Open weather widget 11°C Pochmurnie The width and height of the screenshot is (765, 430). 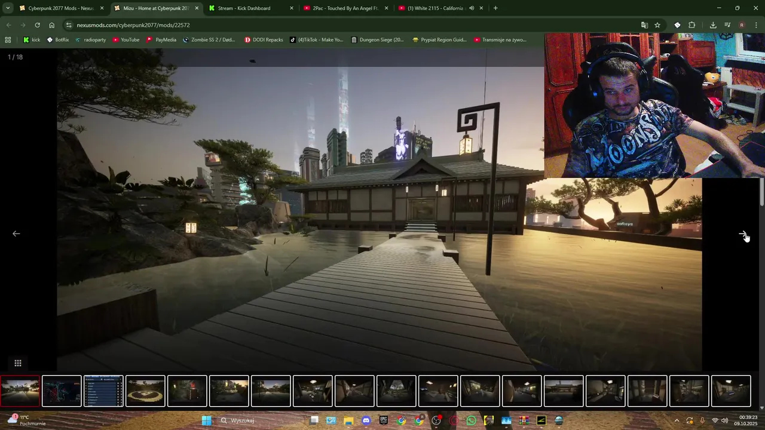click(x=26, y=420)
